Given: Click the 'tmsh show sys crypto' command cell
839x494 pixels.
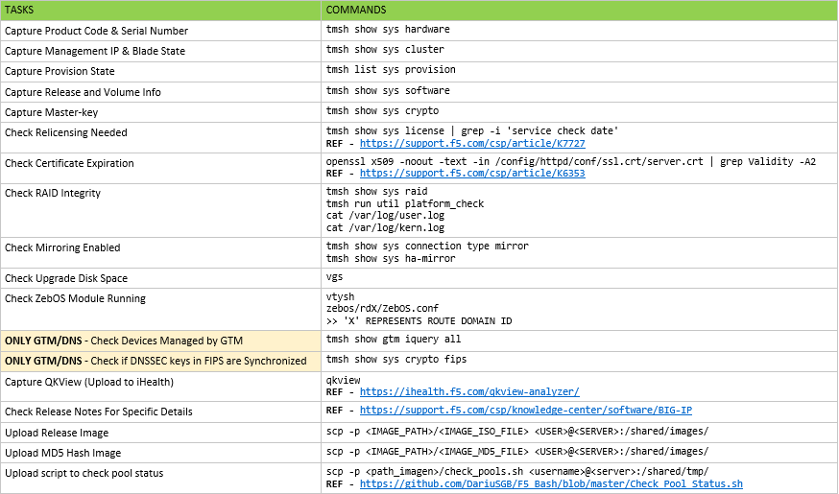Looking at the screenshot, I should pyautogui.click(x=382, y=111).
